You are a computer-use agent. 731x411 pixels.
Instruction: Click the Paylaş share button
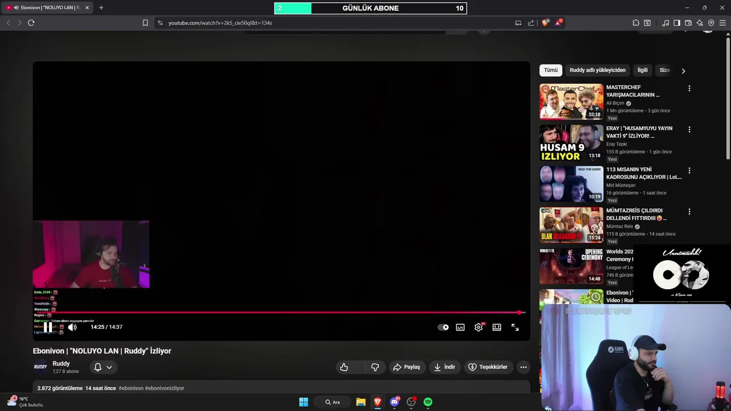pos(407,367)
